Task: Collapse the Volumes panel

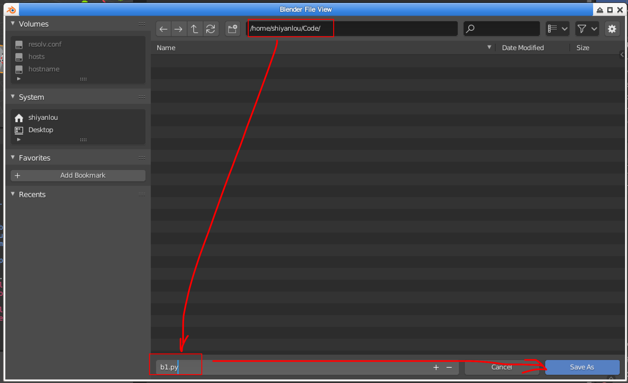Action: click(x=13, y=24)
